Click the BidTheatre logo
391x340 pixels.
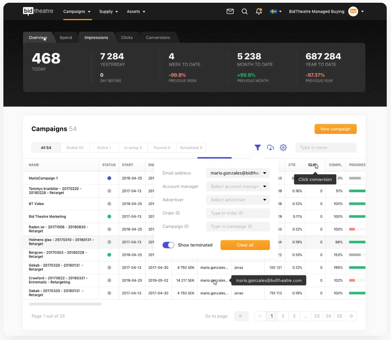[x=38, y=11]
